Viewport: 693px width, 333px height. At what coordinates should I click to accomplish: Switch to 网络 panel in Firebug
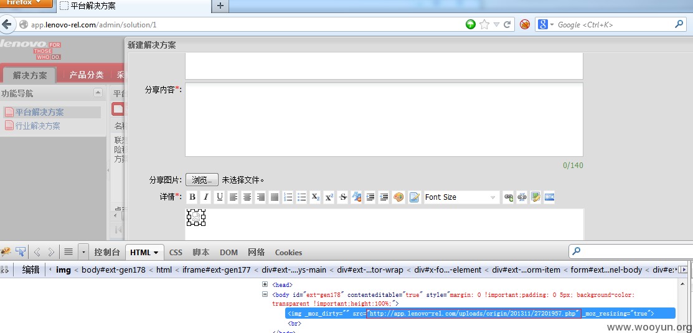257,252
